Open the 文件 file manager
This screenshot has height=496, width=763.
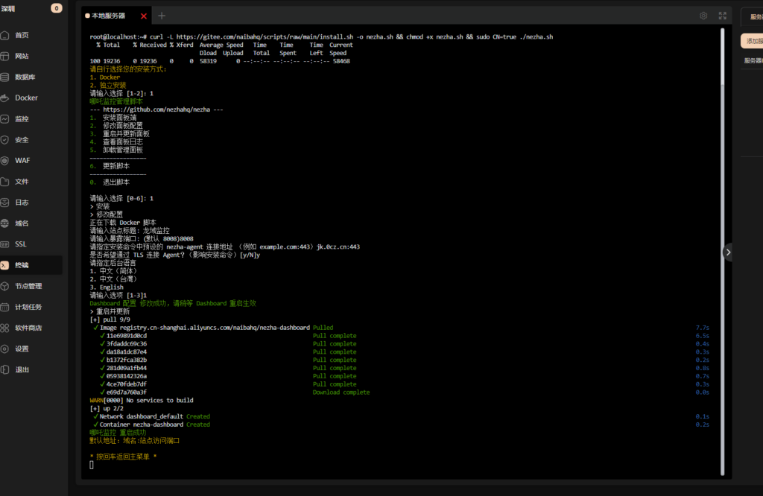pyautogui.click(x=22, y=181)
